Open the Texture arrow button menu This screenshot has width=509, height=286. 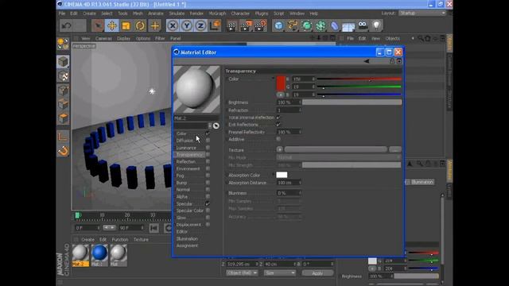279,149
